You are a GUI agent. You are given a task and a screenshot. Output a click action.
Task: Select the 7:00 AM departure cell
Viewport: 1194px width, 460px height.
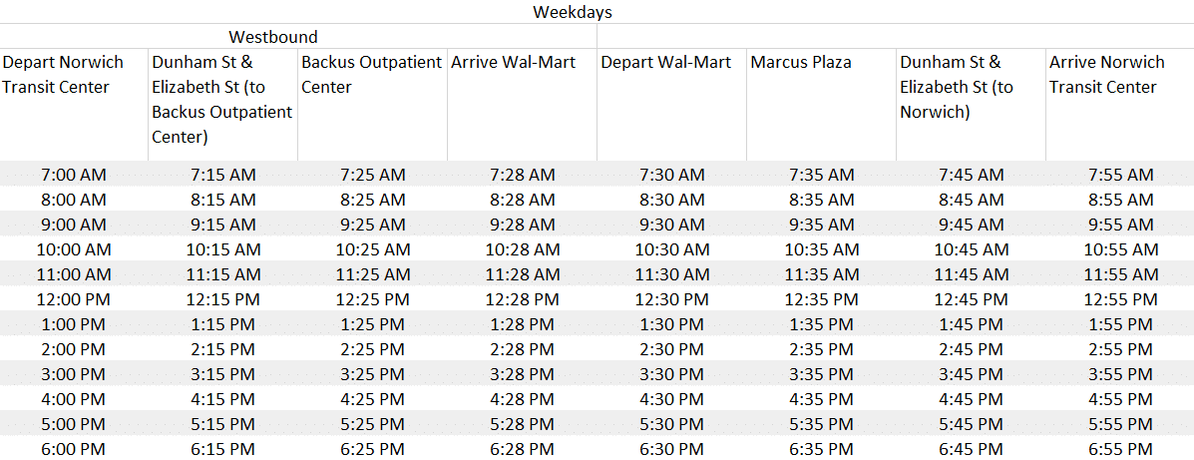point(74,175)
